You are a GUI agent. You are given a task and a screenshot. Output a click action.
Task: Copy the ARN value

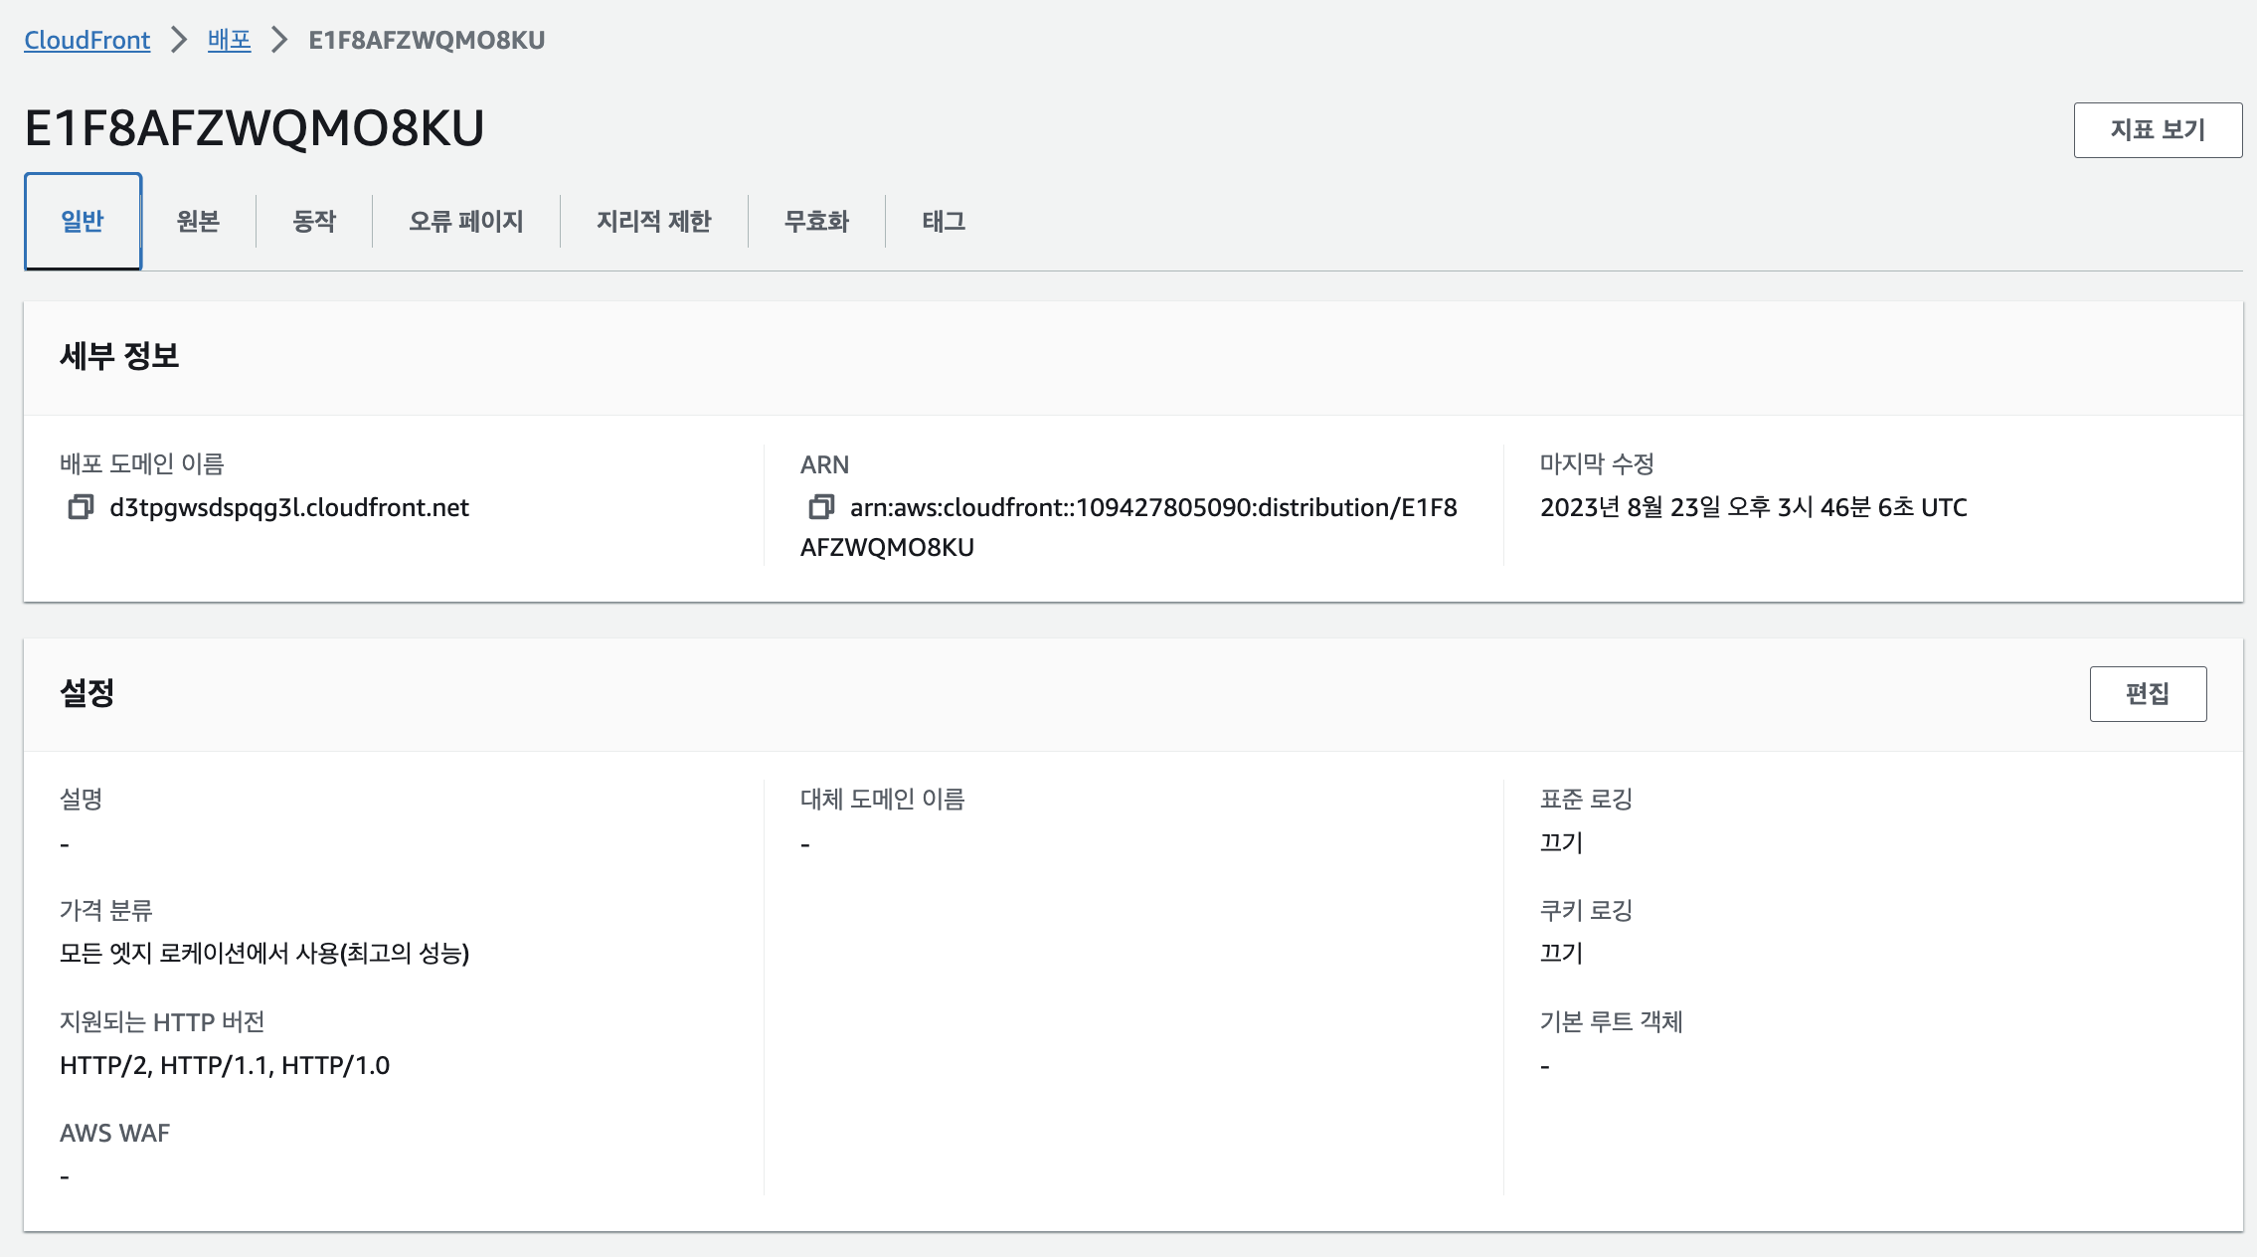click(820, 507)
